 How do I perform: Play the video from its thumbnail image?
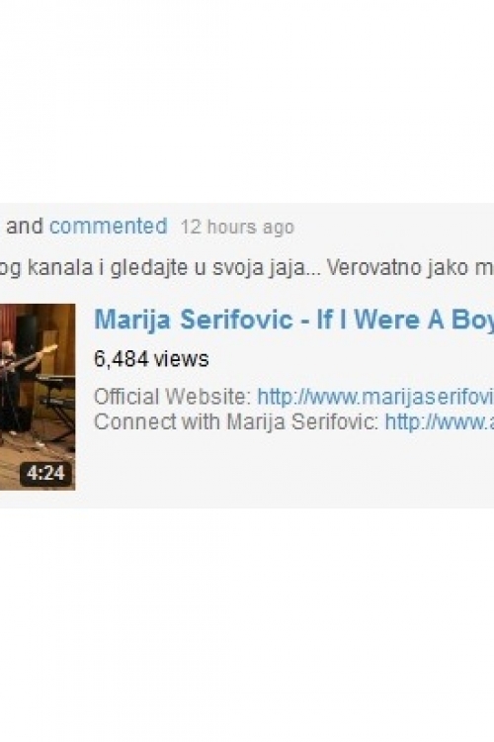point(38,397)
